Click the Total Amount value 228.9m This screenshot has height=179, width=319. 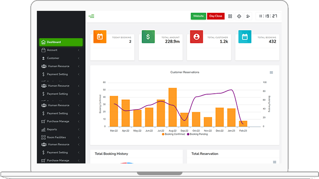(x=172, y=41)
